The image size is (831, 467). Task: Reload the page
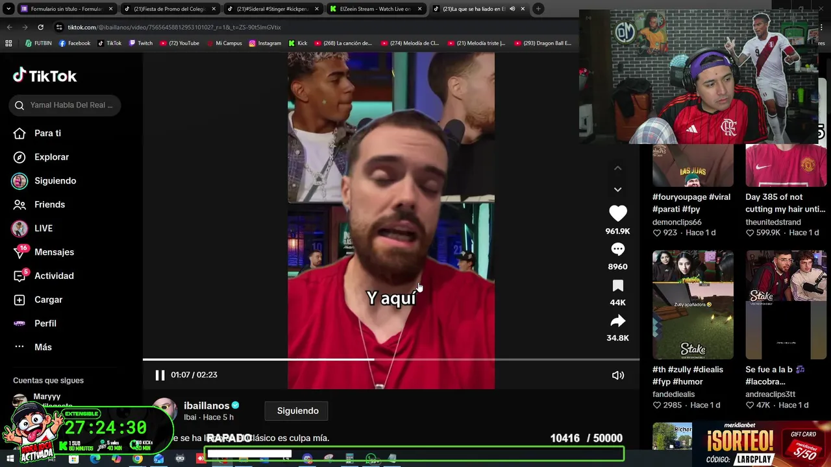point(40,27)
